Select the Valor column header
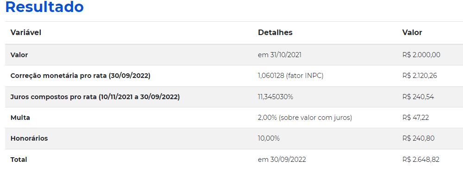Screen dimensions: 463x172 click(x=412, y=33)
